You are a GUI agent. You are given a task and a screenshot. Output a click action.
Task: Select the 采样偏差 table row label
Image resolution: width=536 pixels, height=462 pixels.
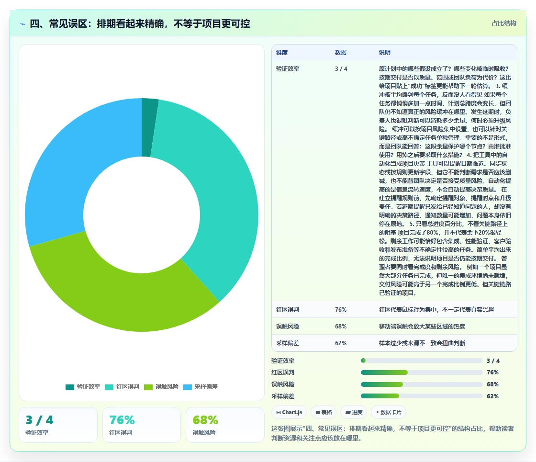click(288, 343)
